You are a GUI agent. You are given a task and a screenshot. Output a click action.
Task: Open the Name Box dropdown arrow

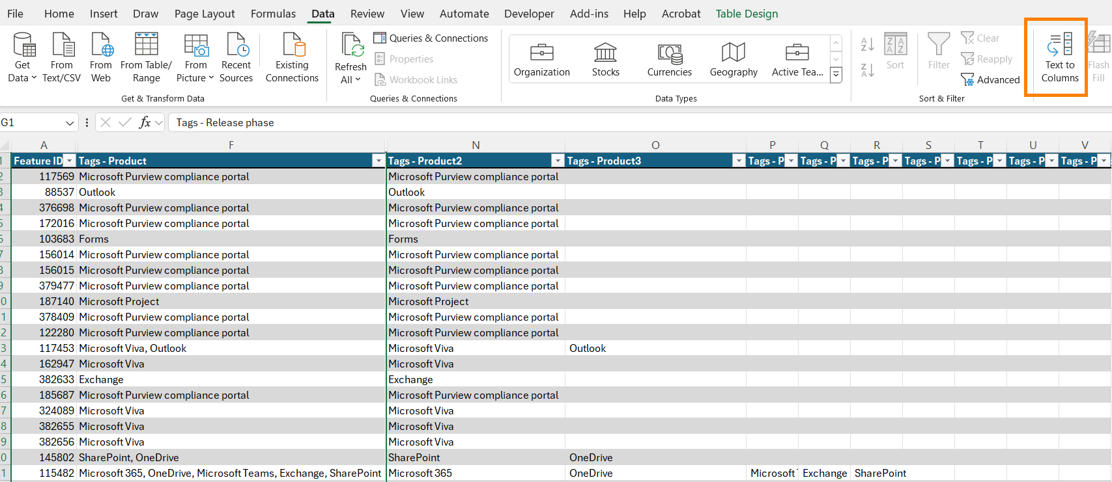(x=70, y=123)
